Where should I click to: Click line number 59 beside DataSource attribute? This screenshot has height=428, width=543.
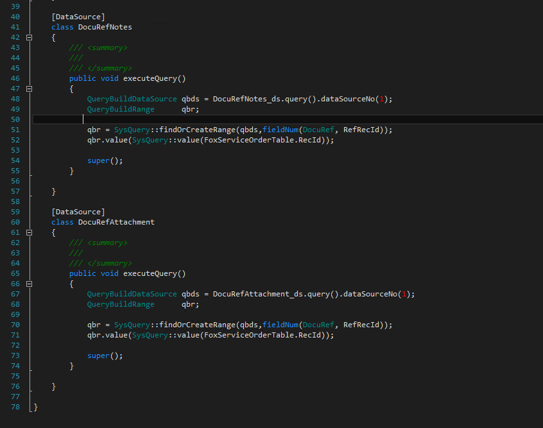[15, 211]
